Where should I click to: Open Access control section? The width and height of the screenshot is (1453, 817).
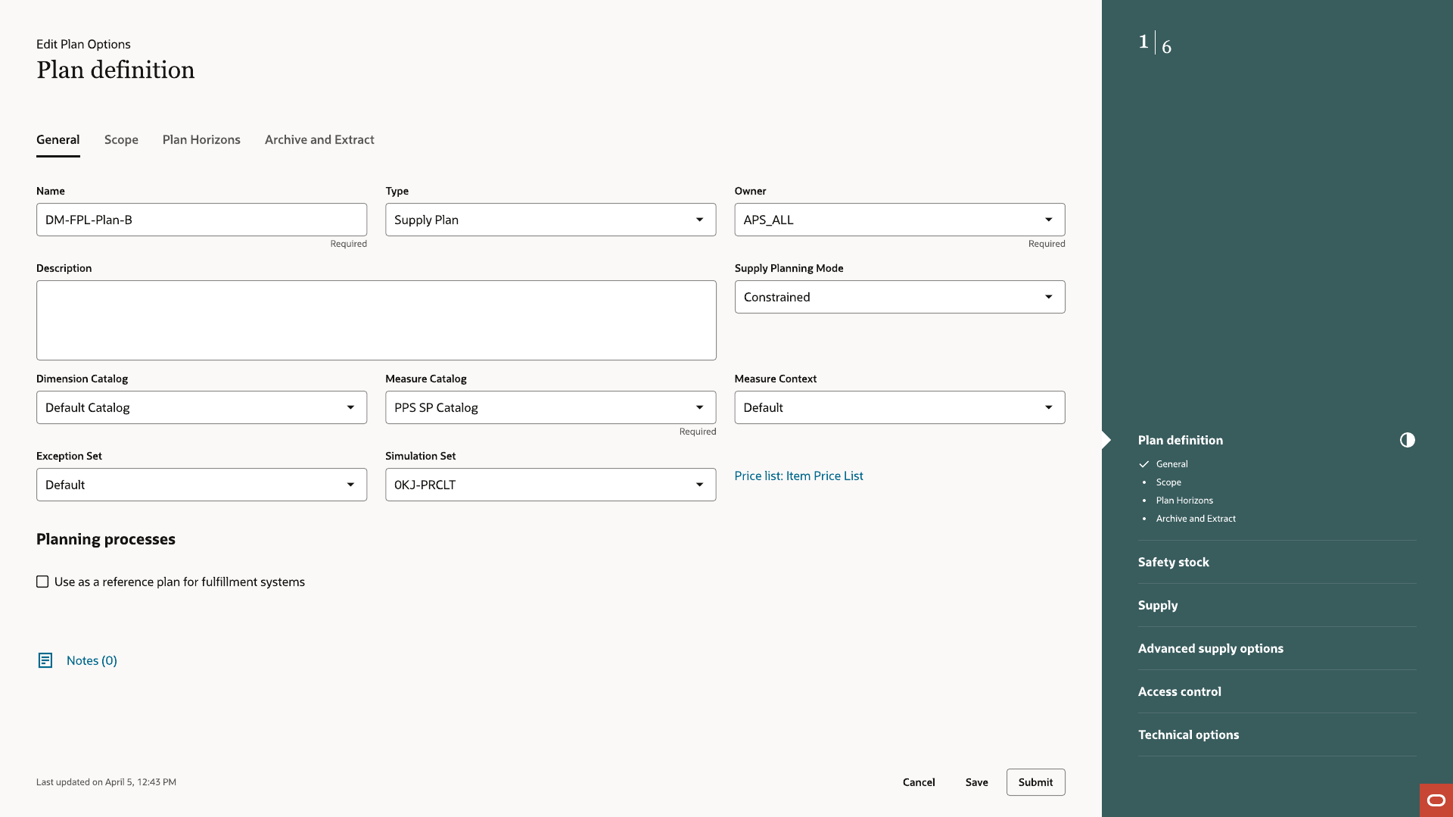pos(1179,691)
